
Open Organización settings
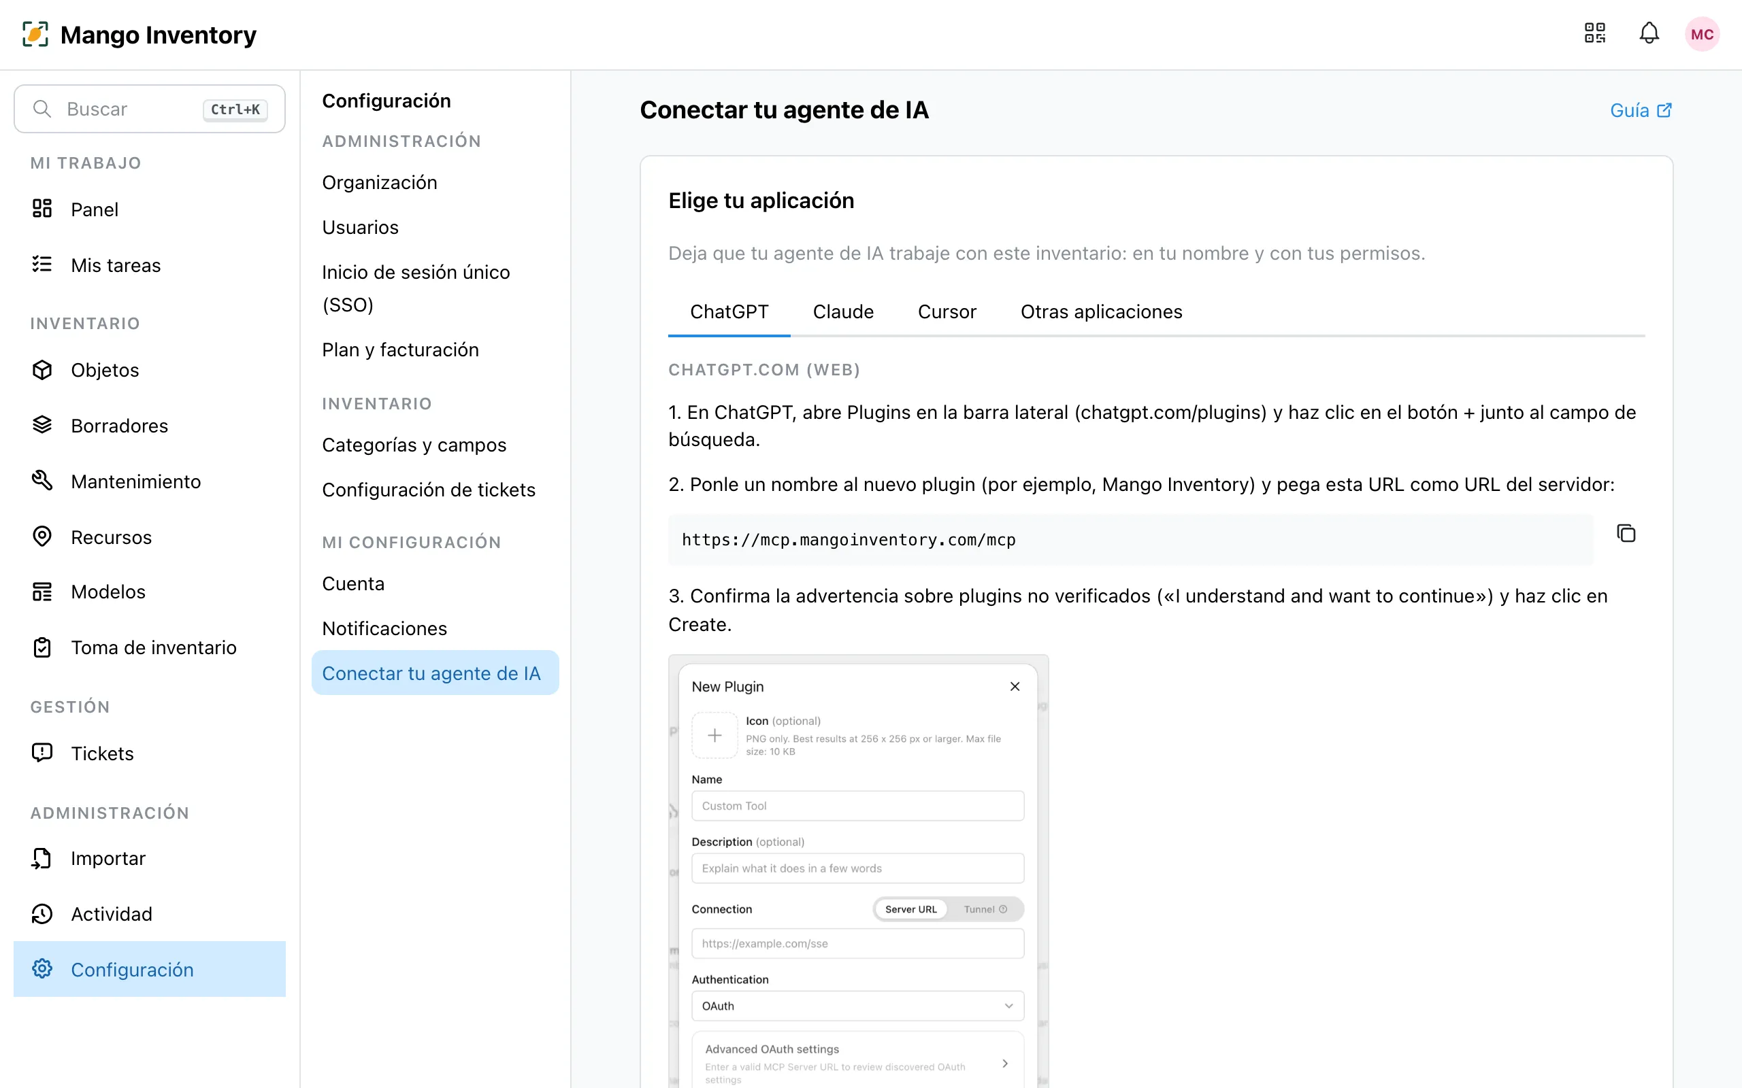point(435,183)
